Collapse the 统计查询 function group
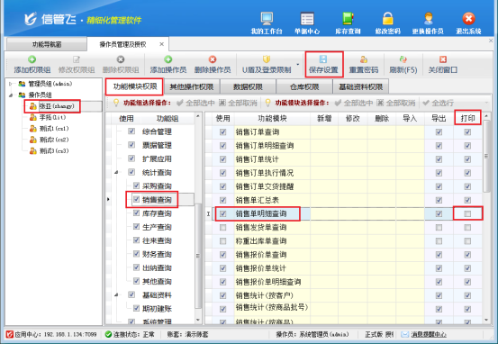498x344 pixels. [x=116, y=173]
